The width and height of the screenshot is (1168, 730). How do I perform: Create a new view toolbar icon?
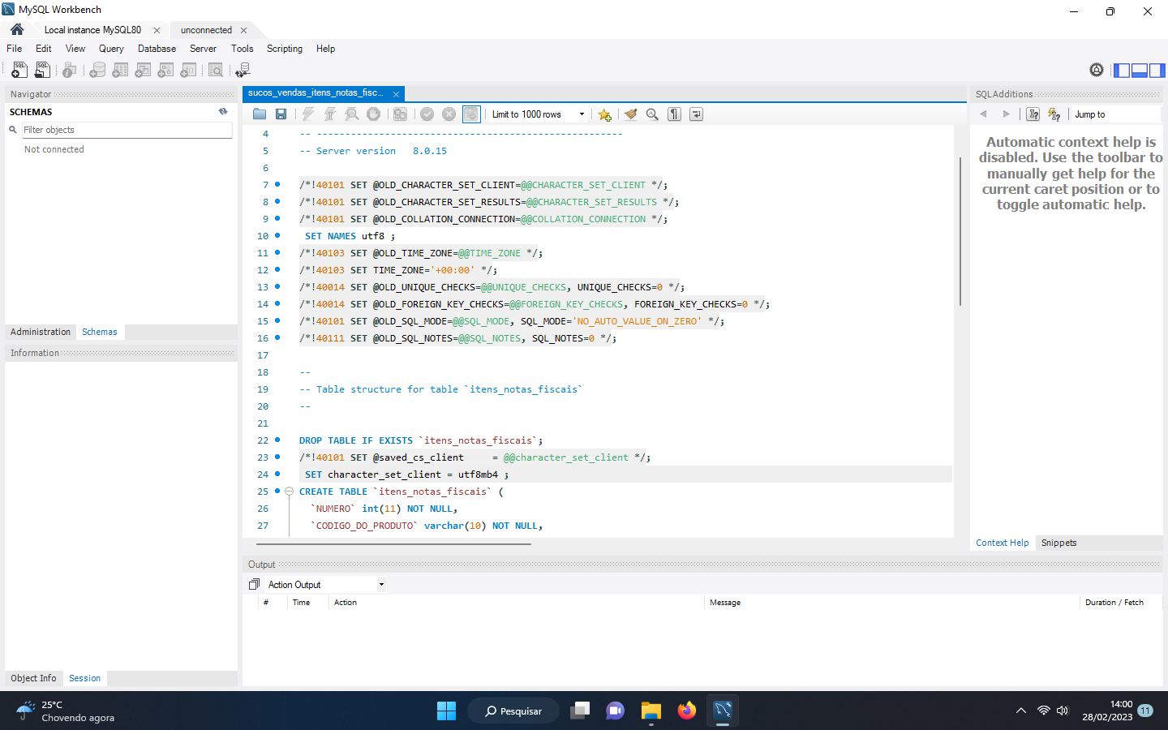[143, 71]
